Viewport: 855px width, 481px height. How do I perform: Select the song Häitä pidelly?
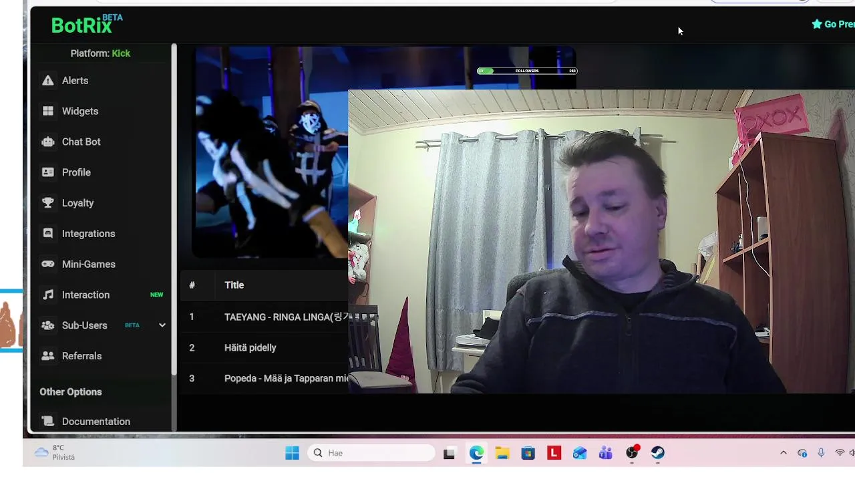250,347
